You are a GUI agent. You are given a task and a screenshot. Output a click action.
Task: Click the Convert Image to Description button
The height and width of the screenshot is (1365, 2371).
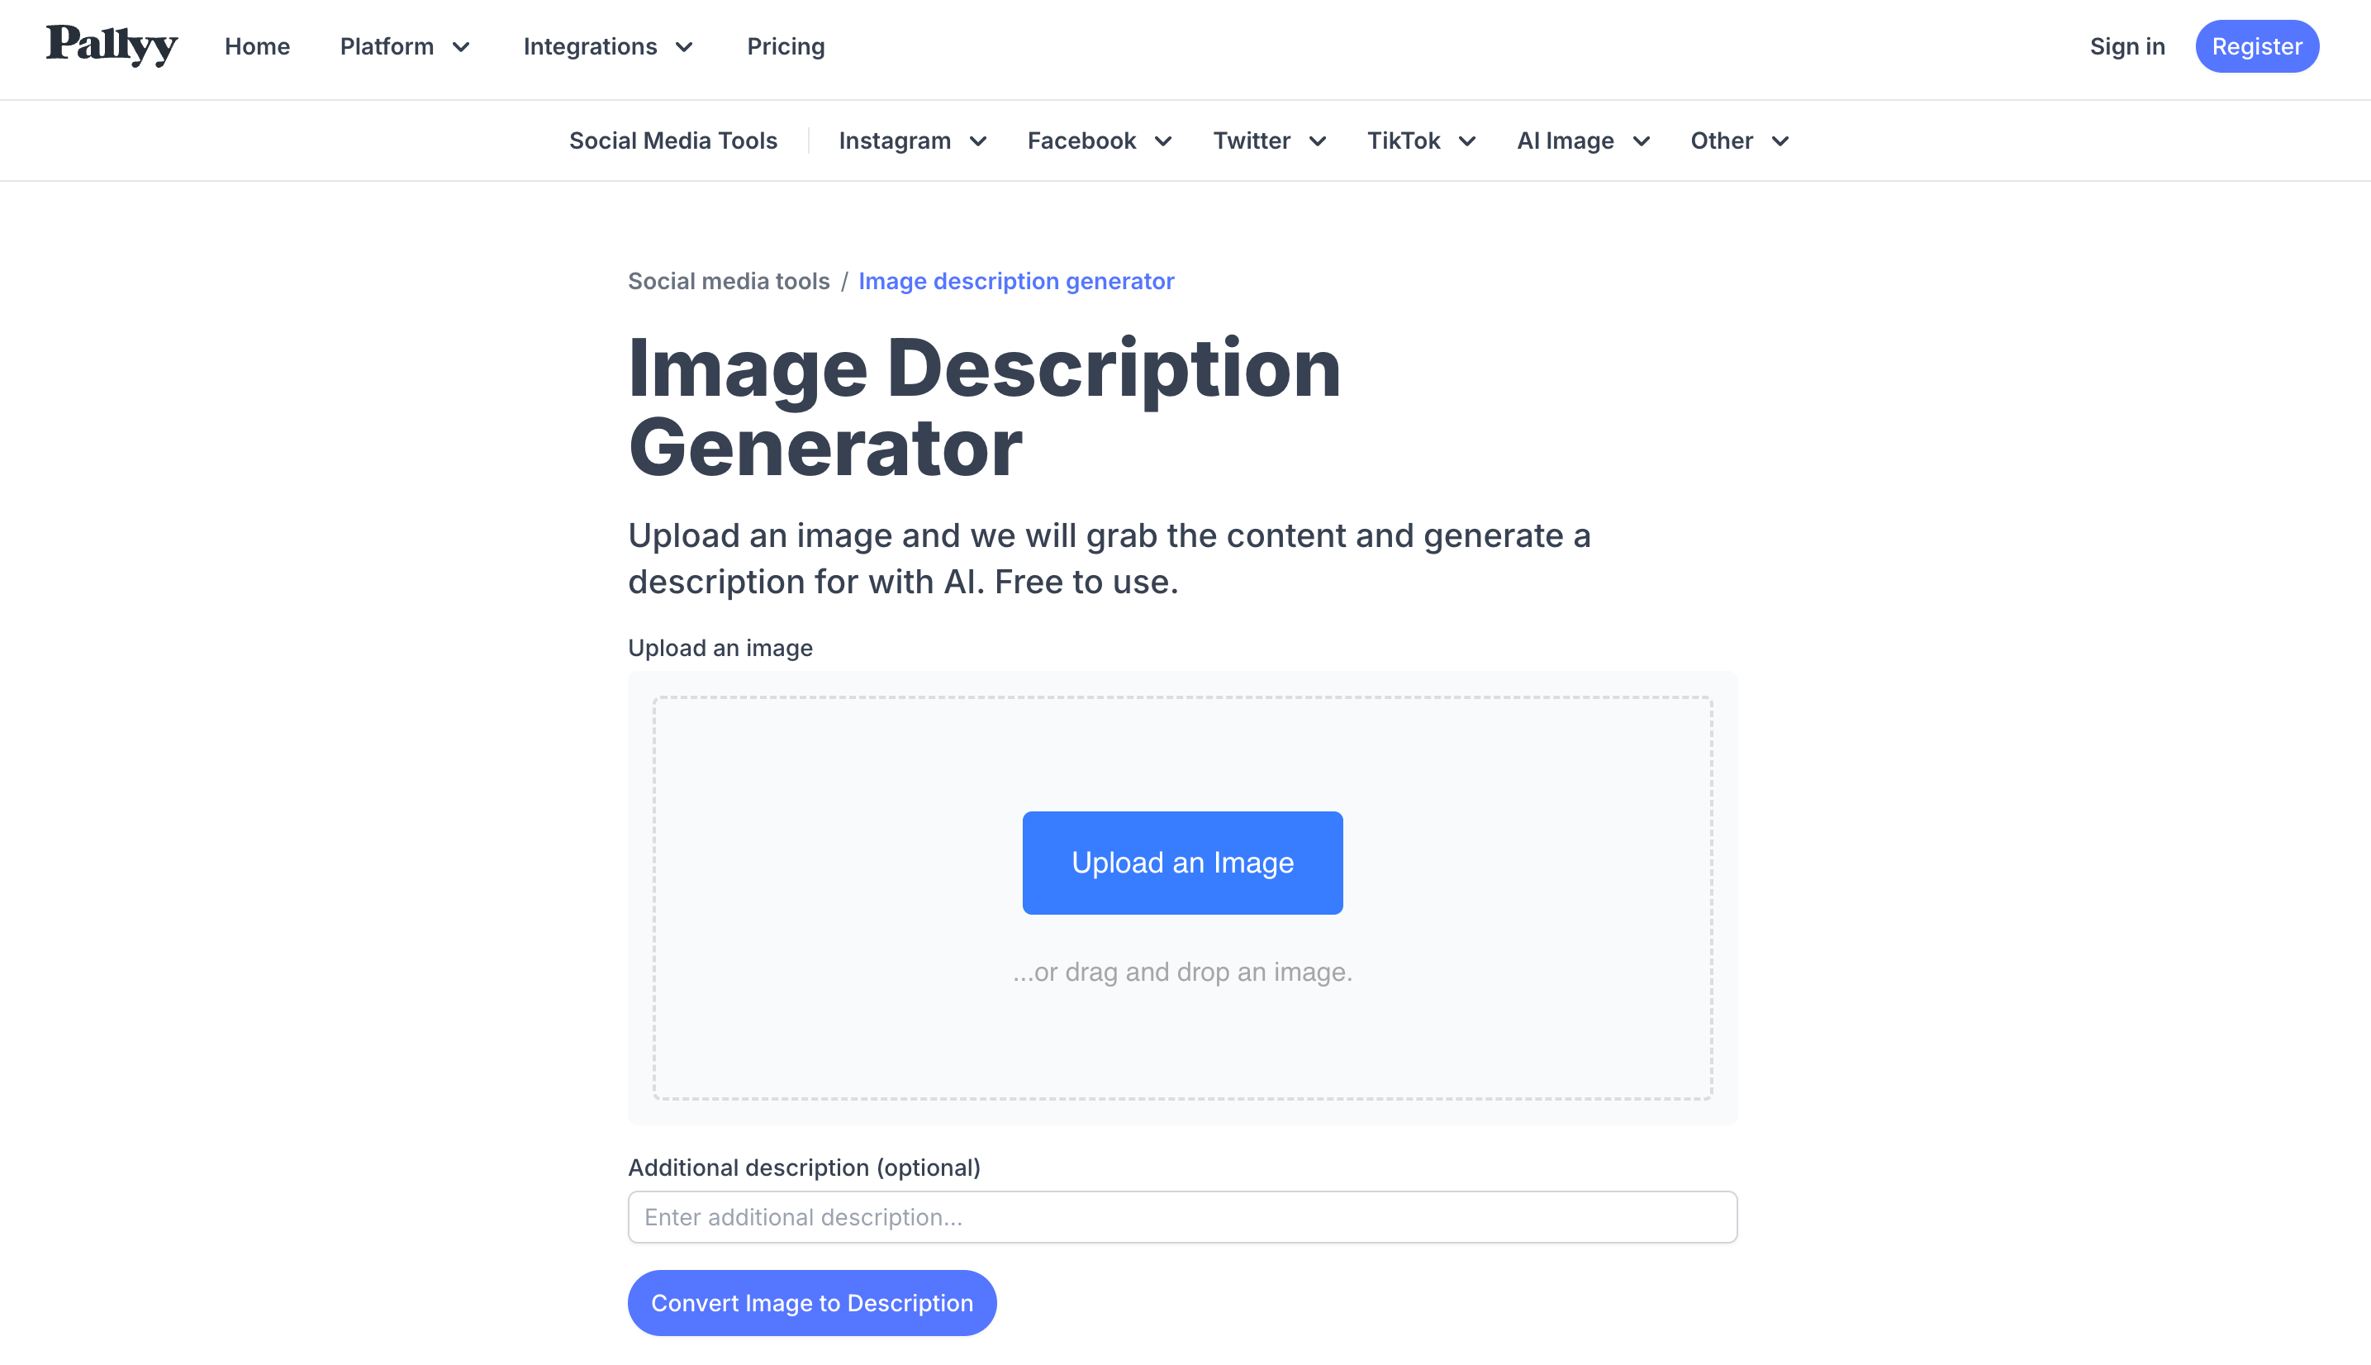811,1303
